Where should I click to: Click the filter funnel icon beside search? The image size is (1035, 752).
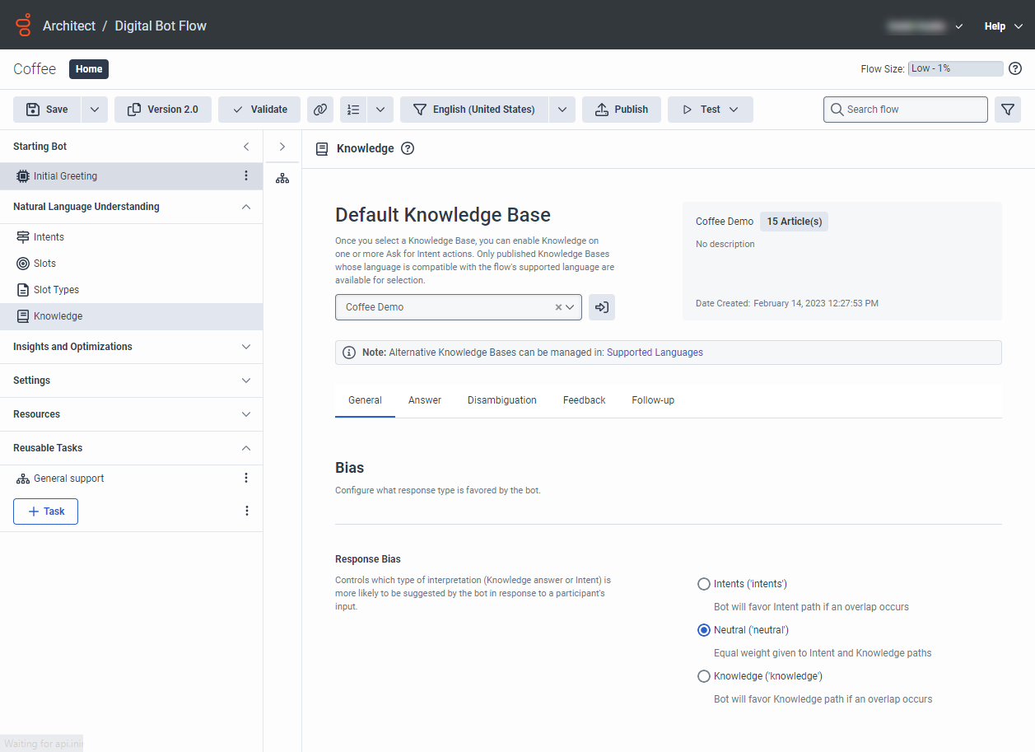1008,110
